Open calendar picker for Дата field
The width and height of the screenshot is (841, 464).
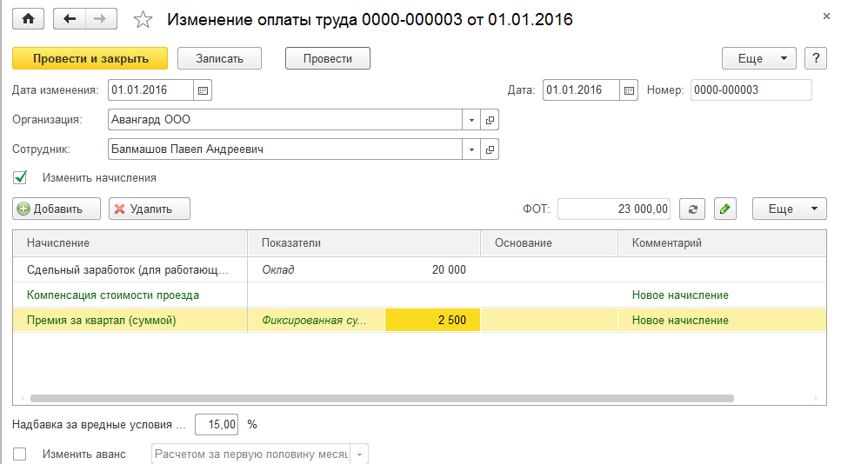631,90
